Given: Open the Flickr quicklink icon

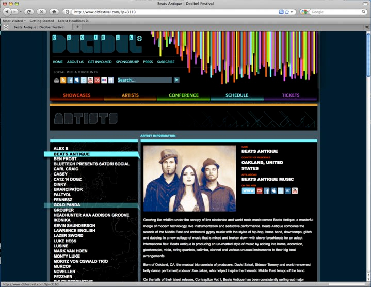Looking at the screenshot, I should pyautogui.click(x=104, y=80).
